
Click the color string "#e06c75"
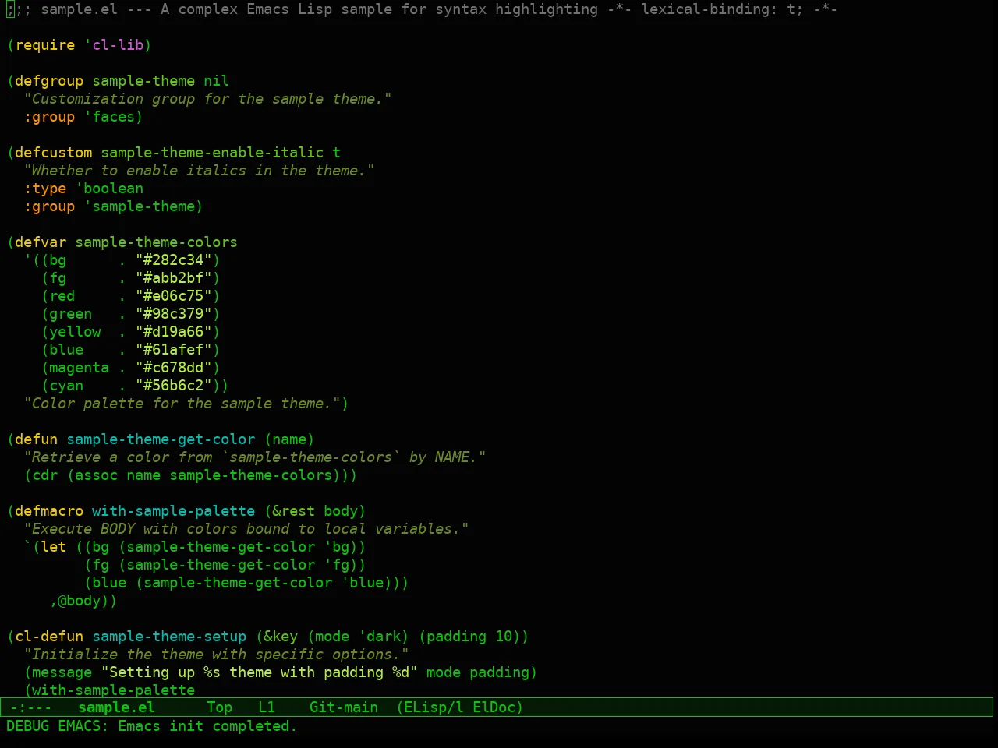[174, 296]
